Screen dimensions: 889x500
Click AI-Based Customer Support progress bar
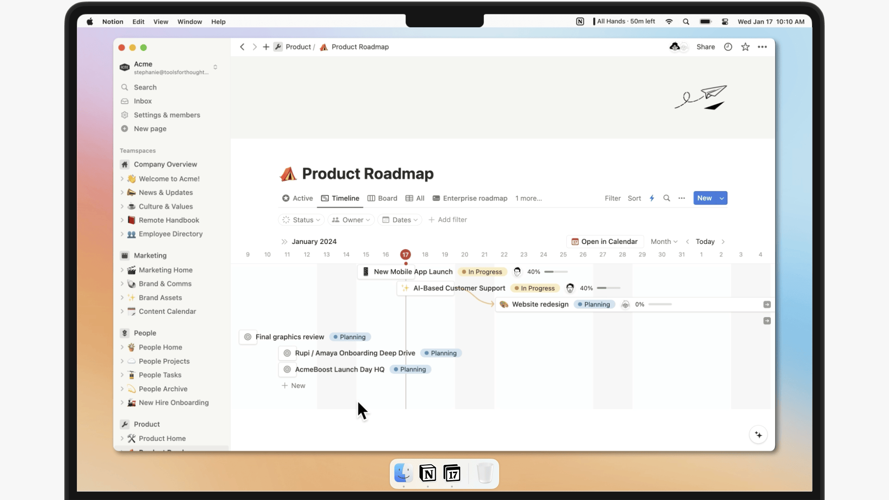608,288
